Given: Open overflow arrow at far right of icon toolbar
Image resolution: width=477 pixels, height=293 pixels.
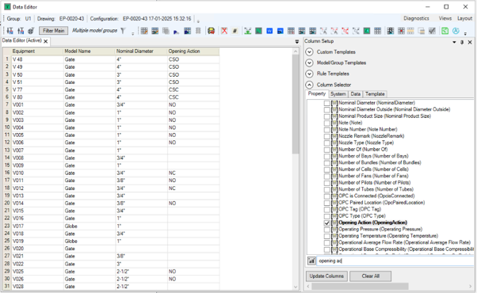Looking at the screenshot, I should pyautogui.click(x=465, y=33).
